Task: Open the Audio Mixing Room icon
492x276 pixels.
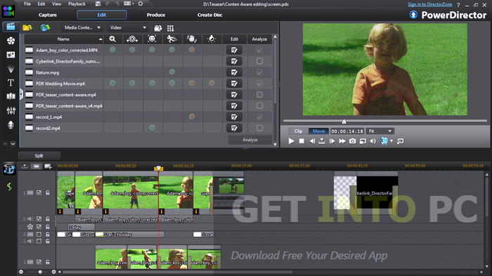Action: coord(11,110)
